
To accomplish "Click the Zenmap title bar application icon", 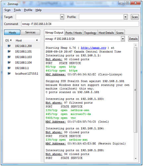I will click(5, 4).
